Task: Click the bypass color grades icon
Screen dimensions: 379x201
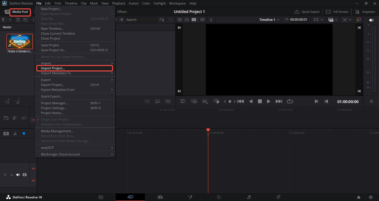Action: click(359, 20)
